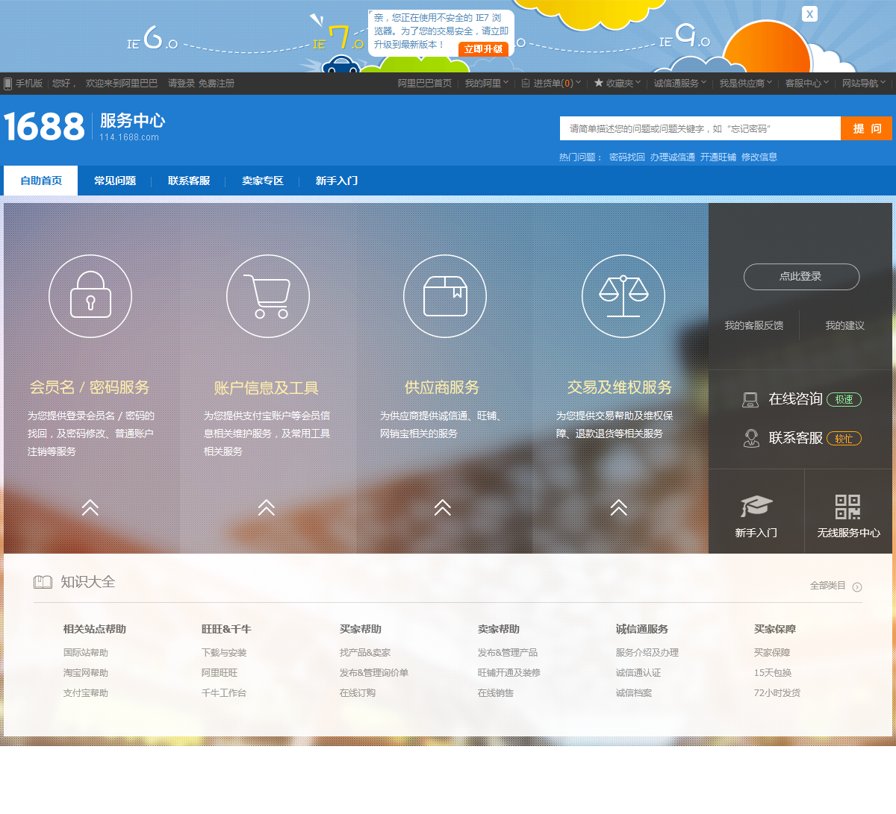
Task: Click the headset icon next to 联系客服
Action: pos(751,438)
